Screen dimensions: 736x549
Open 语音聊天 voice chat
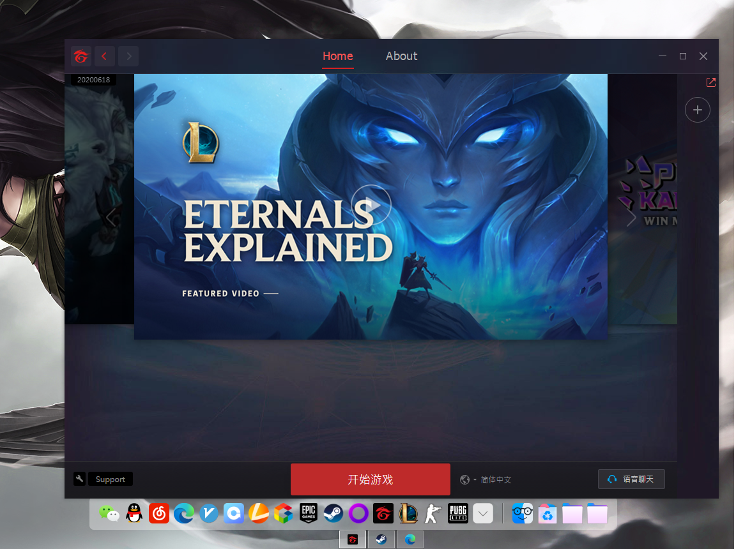631,479
